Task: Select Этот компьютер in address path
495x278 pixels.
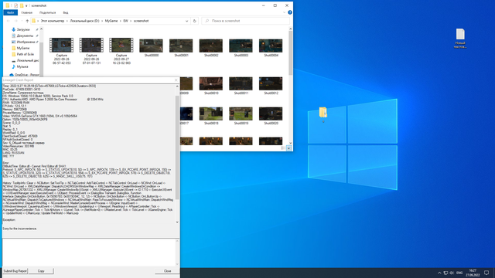Action: 53,21
